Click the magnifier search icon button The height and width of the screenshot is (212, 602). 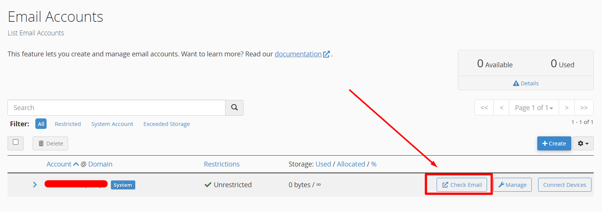coord(234,108)
